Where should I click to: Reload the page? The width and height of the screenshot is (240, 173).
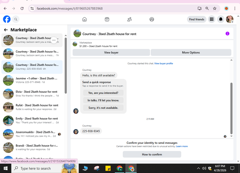pyautogui.click(x=22, y=9)
